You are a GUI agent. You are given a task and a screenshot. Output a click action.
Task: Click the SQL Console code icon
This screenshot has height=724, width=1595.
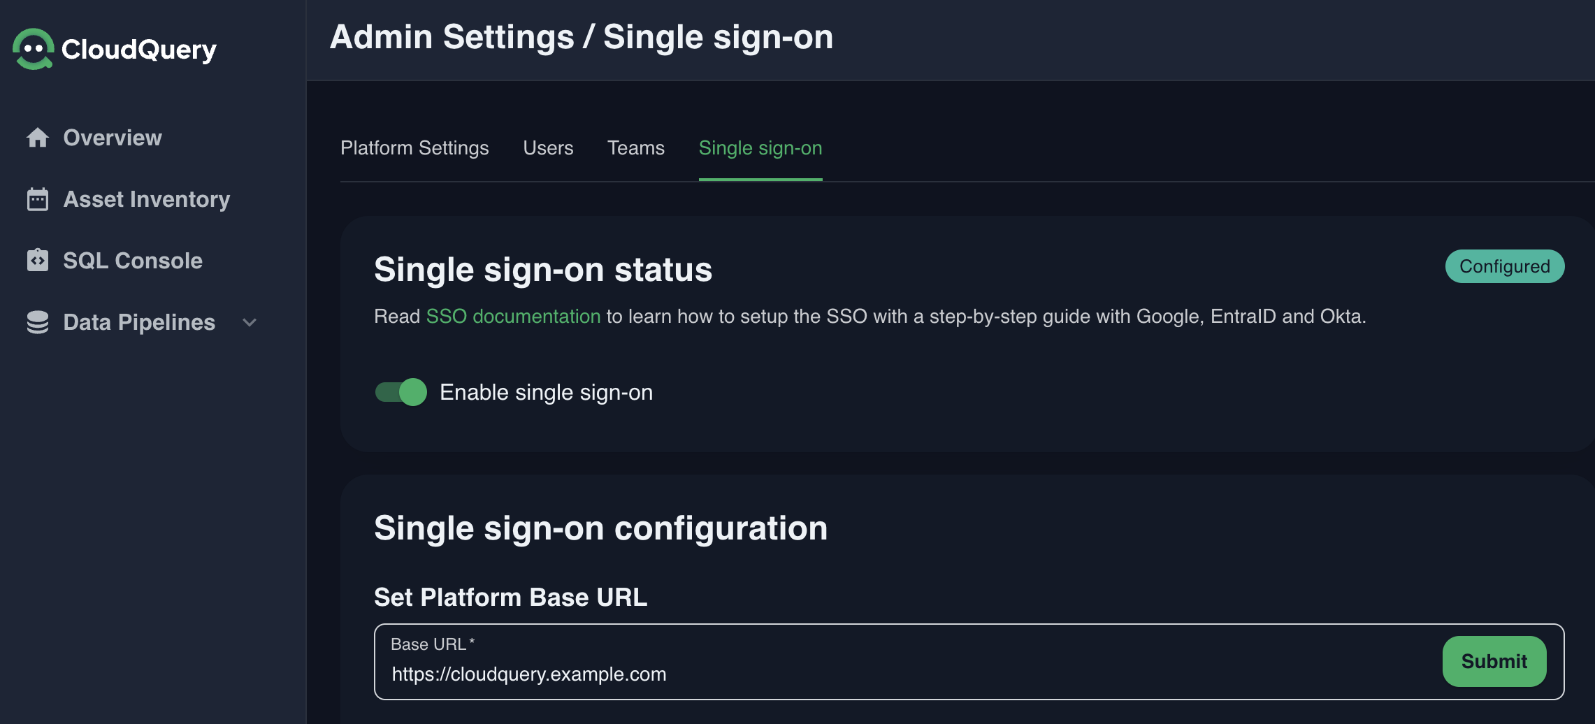[x=38, y=261]
